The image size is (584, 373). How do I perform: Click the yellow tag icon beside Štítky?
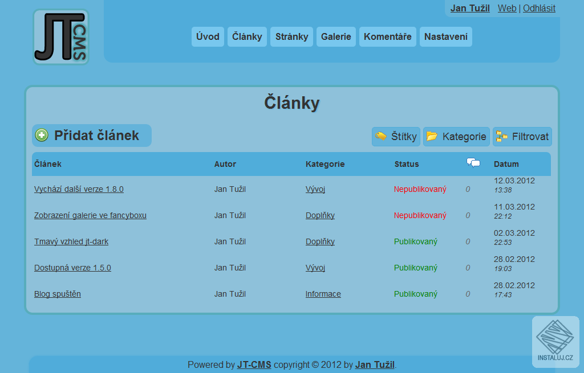pos(380,136)
